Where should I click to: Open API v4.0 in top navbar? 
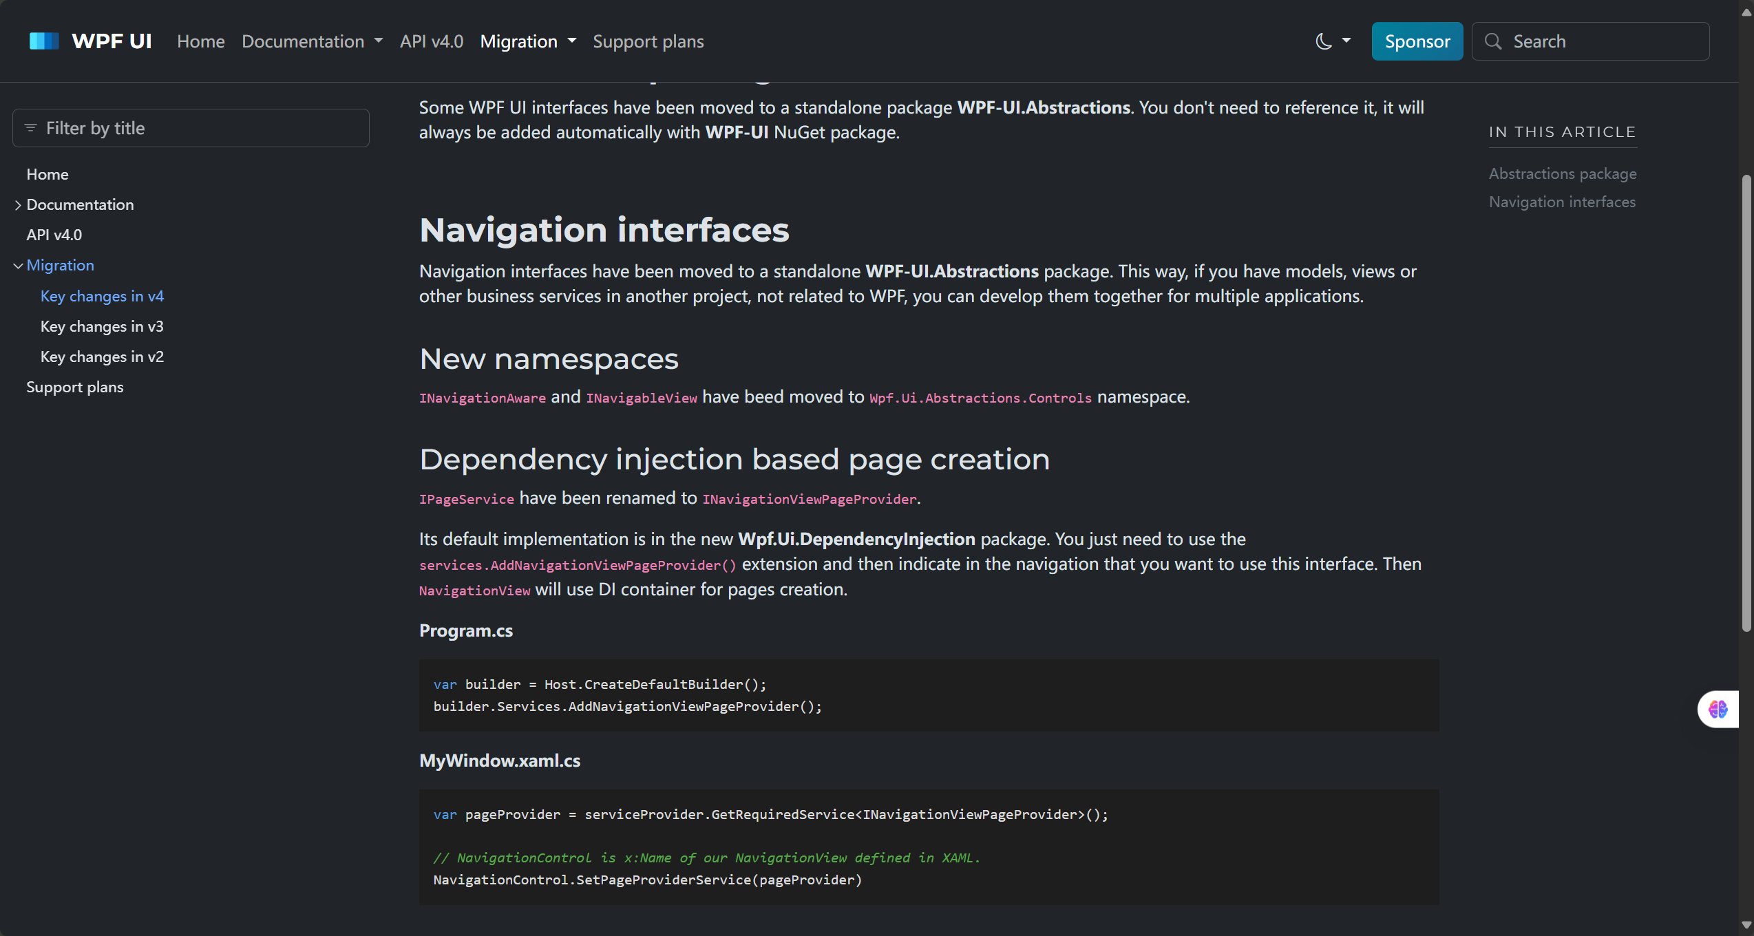pyautogui.click(x=432, y=41)
